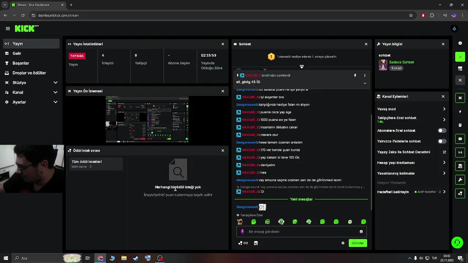
Task: Open Takipçilere özel sohbet options
Action: click(411, 119)
